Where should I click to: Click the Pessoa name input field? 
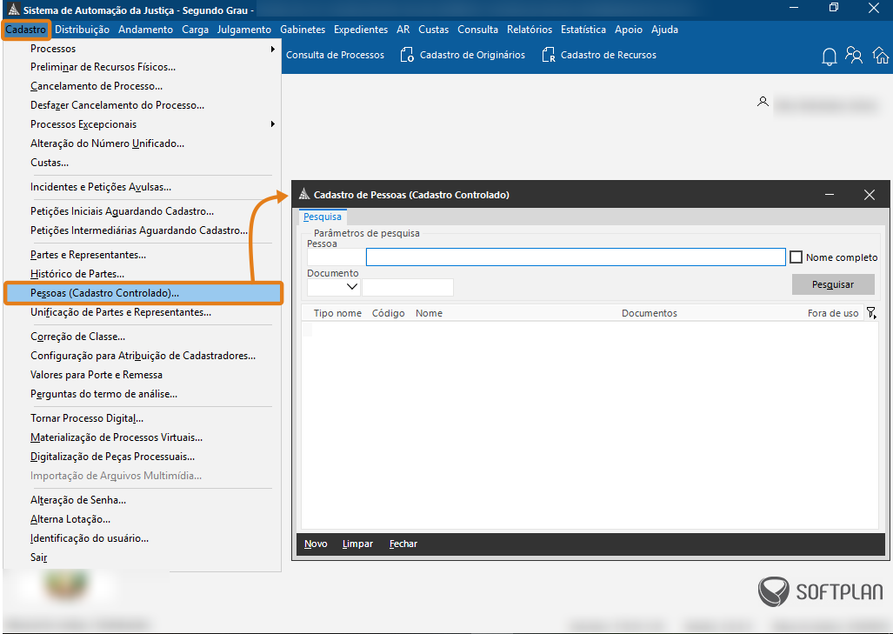tap(576, 257)
